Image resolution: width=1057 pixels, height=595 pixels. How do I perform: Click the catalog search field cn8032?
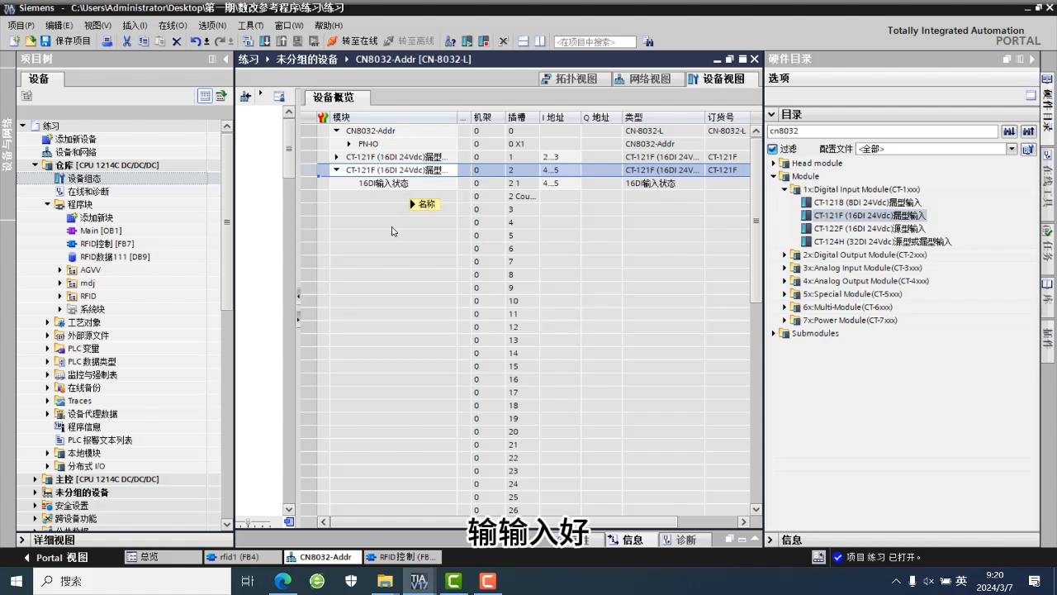pyautogui.click(x=882, y=131)
